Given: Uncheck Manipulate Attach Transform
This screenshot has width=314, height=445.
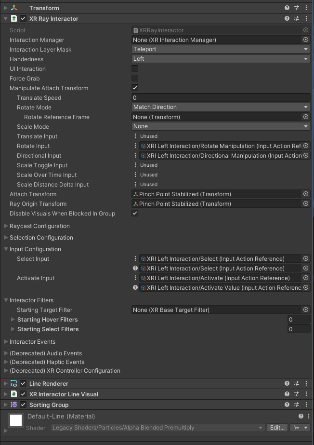Looking at the screenshot, I should pos(135,88).
